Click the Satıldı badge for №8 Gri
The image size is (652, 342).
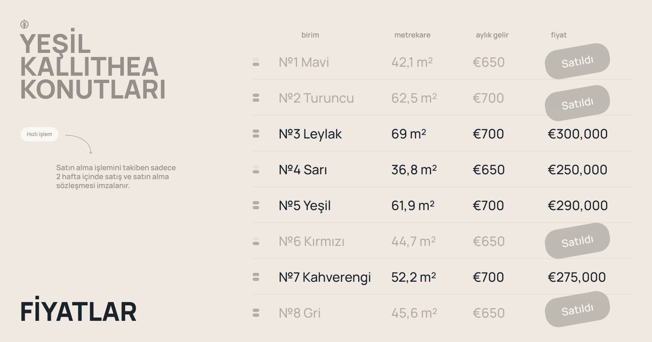577,309
